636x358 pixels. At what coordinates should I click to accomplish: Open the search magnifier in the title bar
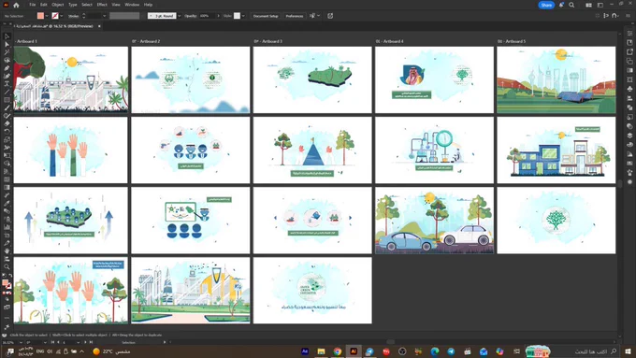click(x=571, y=5)
